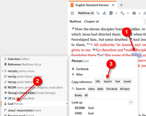Screen dimensions: 146x116
Task: Click the Jesus' resurrection flag icon
Action: (6, 110)
